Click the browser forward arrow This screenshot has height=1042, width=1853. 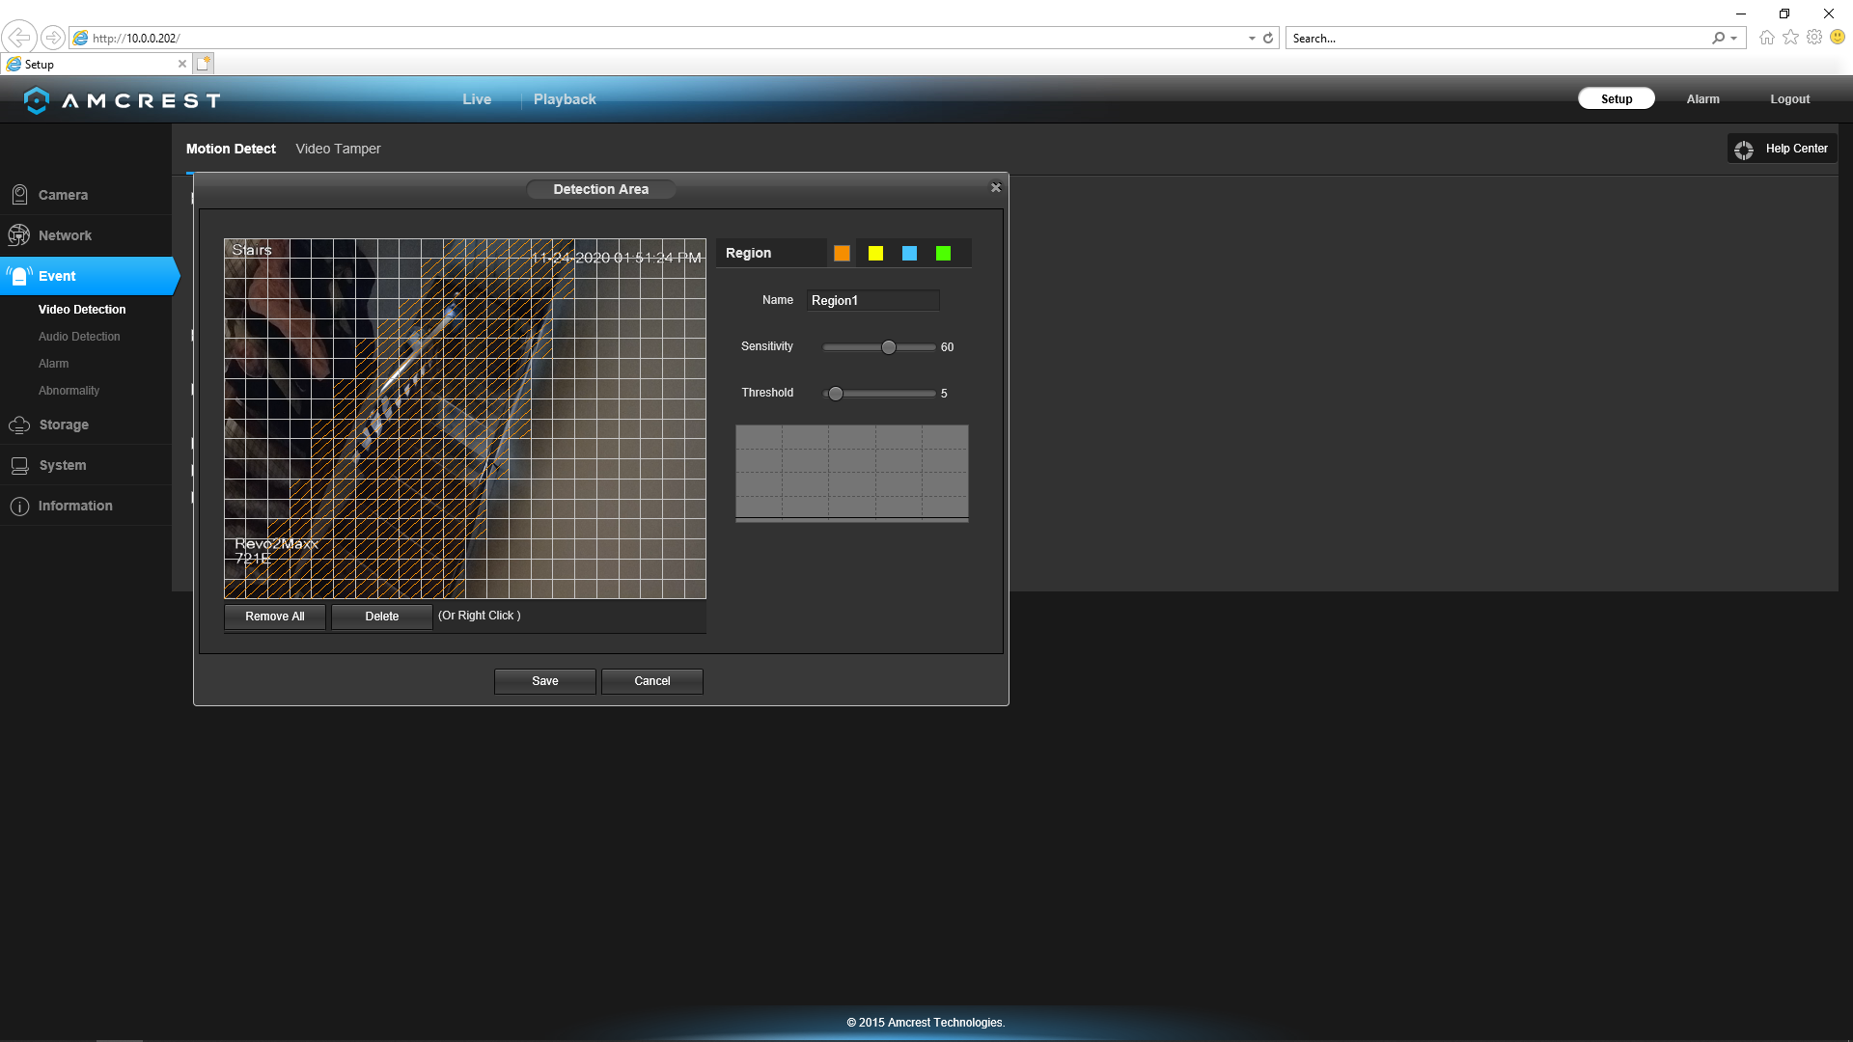(x=53, y=38)
